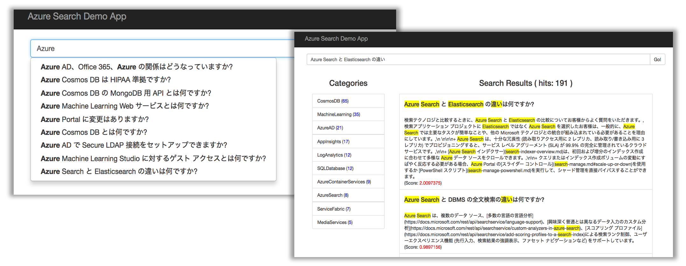This screenshot has width=686, height=266.
Task: Click the docs.microsoft.com language-support URL text
Action: (x=473, y=222)
